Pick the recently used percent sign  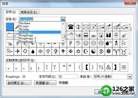click(x=101, y=67)
